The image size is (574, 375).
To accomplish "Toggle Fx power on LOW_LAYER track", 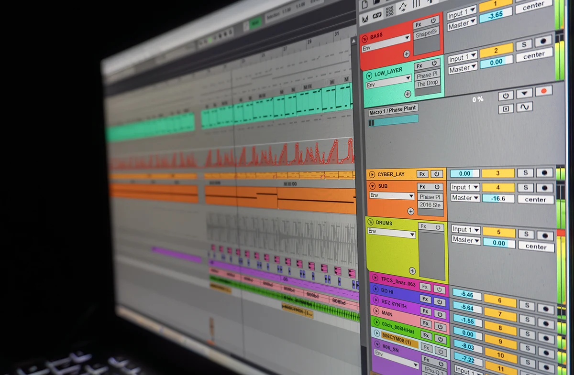I will [435, 63].
